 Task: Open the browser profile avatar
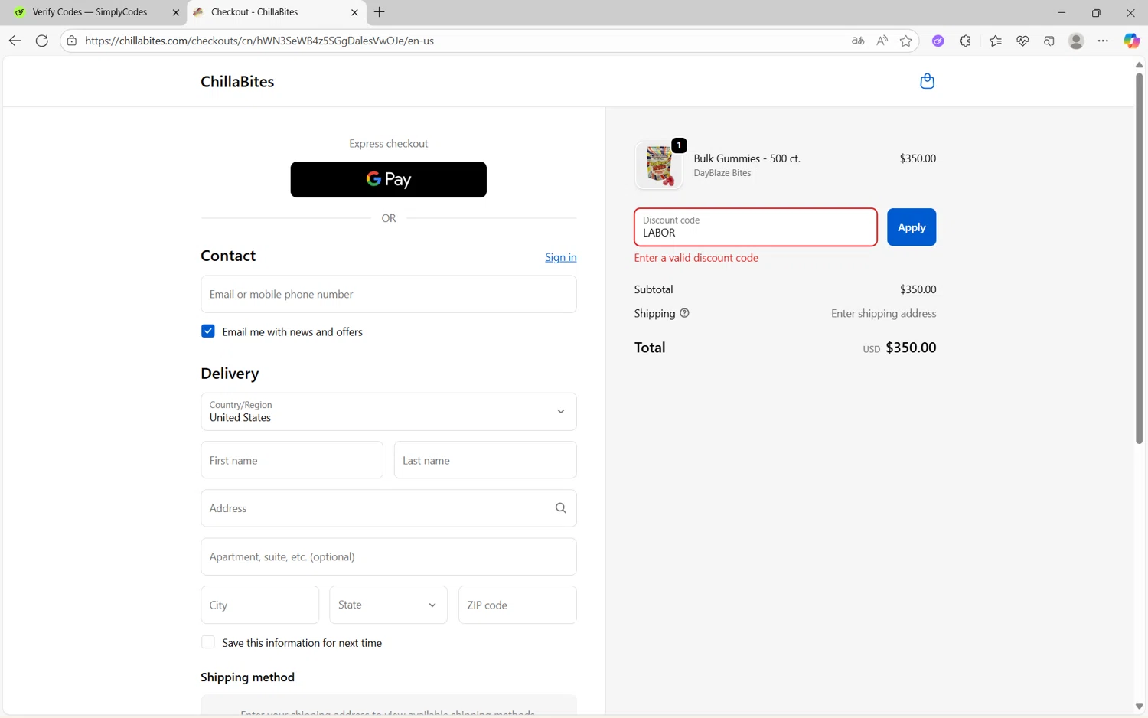[x=1076, y=41]
